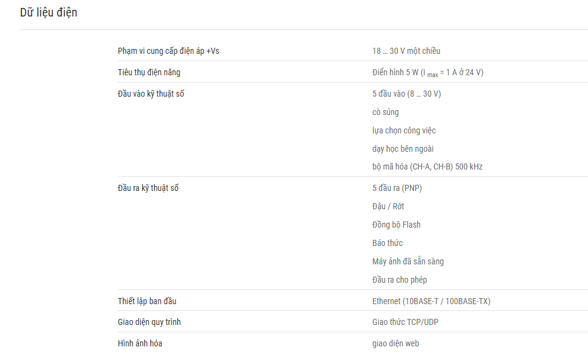Click "5 đầu vào (8 ... 30 V)" text
The image size is (588, 358).
pyautogui.click(x=406, y=94)
